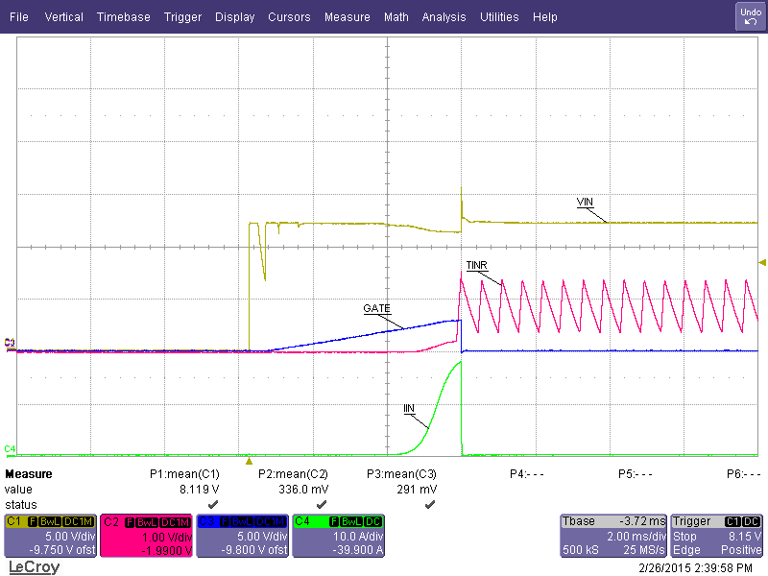Open the blue C3 channel descriptor box
Screen dimensions: 768x576
click(243, 536)
